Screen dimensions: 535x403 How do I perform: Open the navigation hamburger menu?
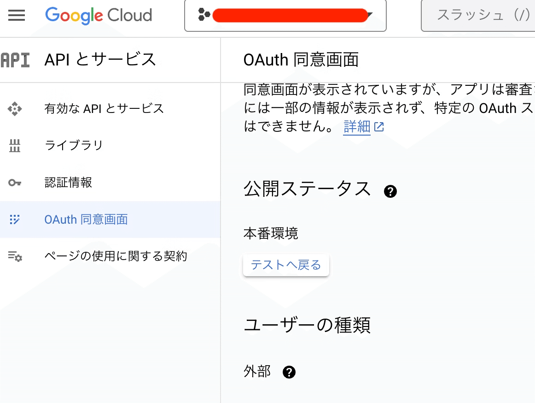click(17, 15)
